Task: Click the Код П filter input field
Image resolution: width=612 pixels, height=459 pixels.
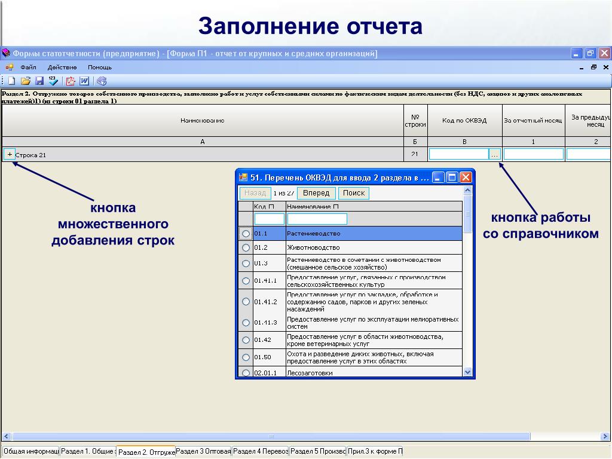Action: (270, 219)
